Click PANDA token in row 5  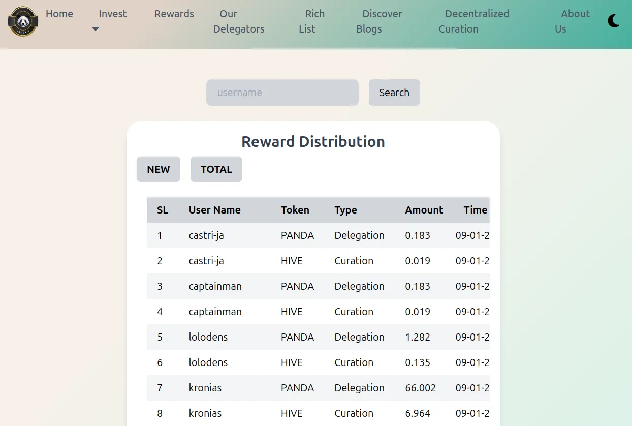pyautogui.click(x=298, y=337)
